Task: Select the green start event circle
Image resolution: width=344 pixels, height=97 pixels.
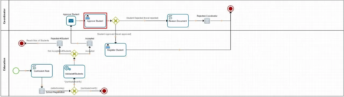Action: point(16,71)
